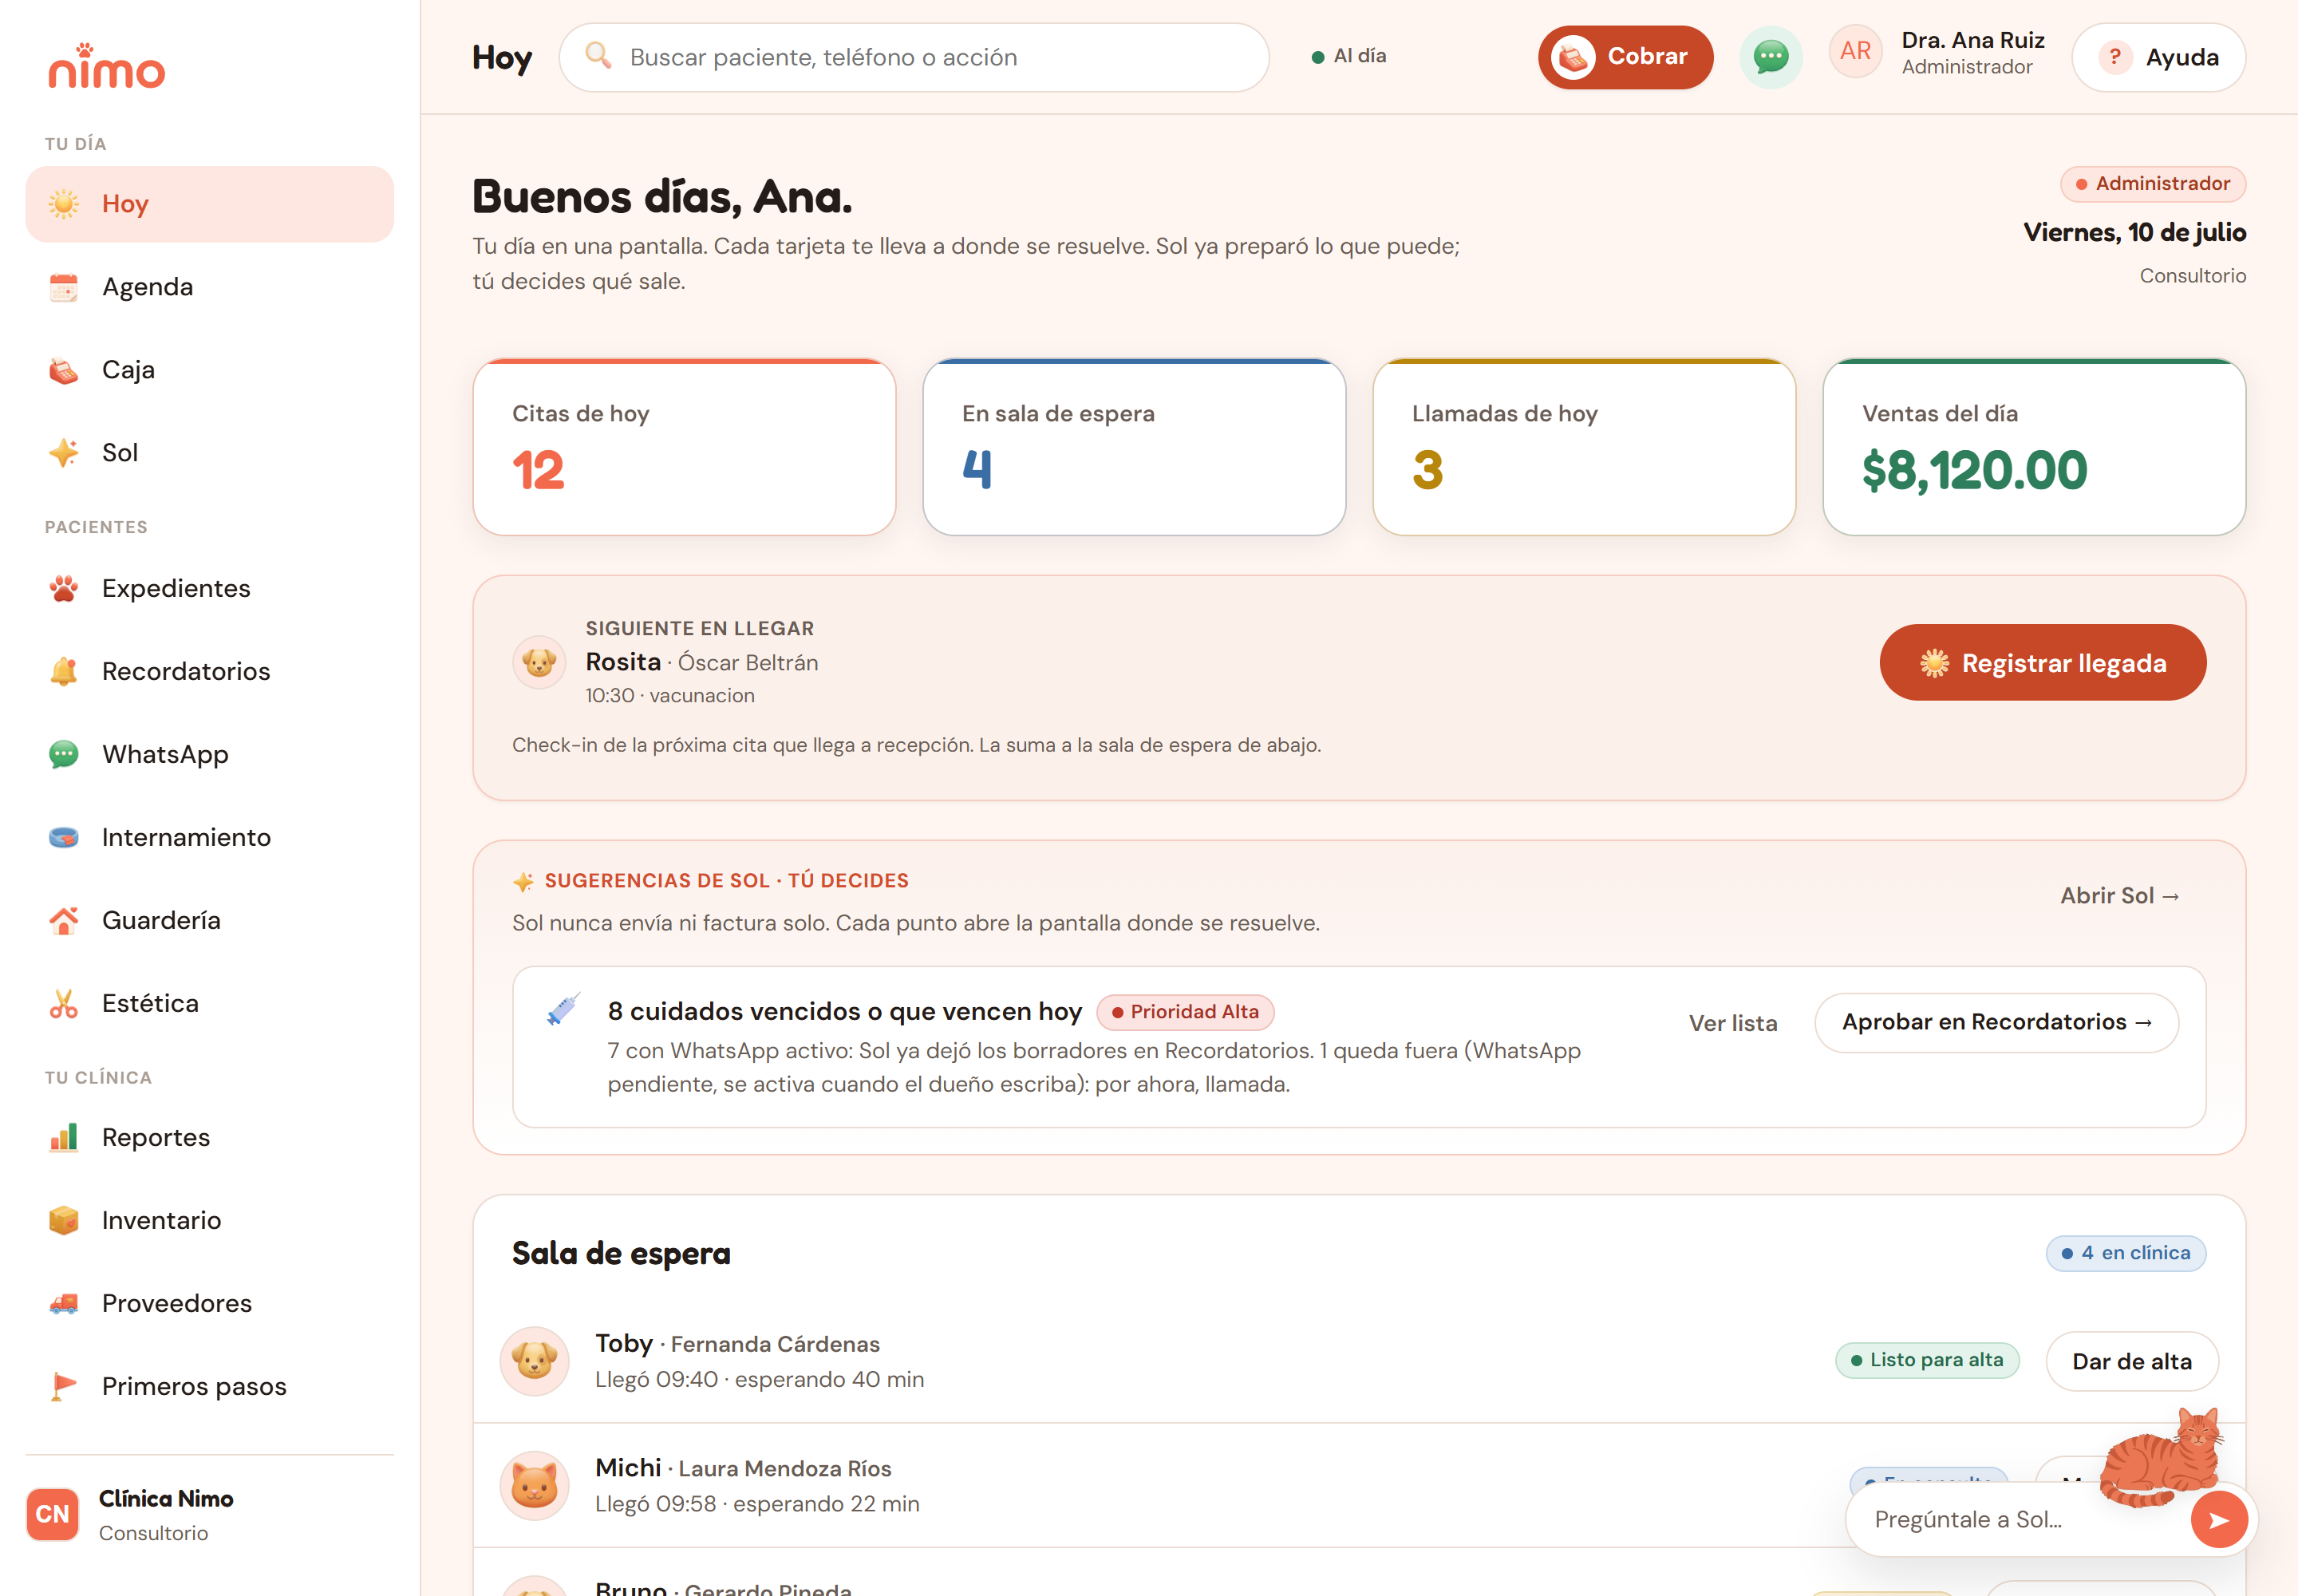Click the nimo paw logo
This screenshot has width=2298, height=1596.
[x=107, y=66]
